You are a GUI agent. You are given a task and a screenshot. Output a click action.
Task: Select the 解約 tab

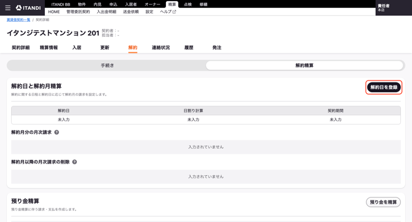tap(133, 47)
